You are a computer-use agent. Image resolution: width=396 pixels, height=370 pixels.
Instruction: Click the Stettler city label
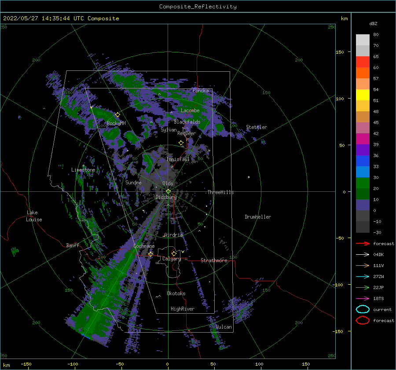(x=257, y=127)
